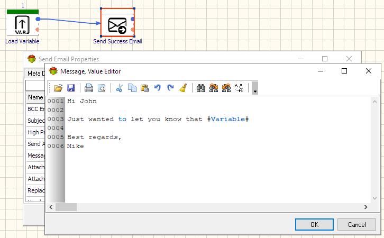Click the Paste clipboard icon

click(x=145, y=88)
